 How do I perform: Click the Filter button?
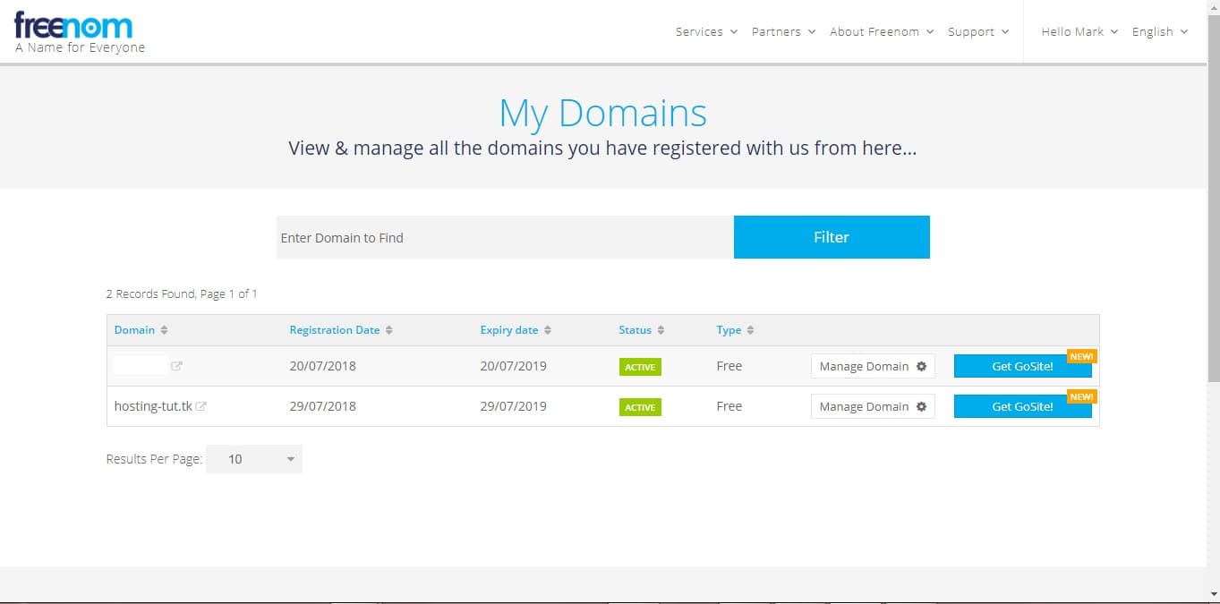coord(832,237)
